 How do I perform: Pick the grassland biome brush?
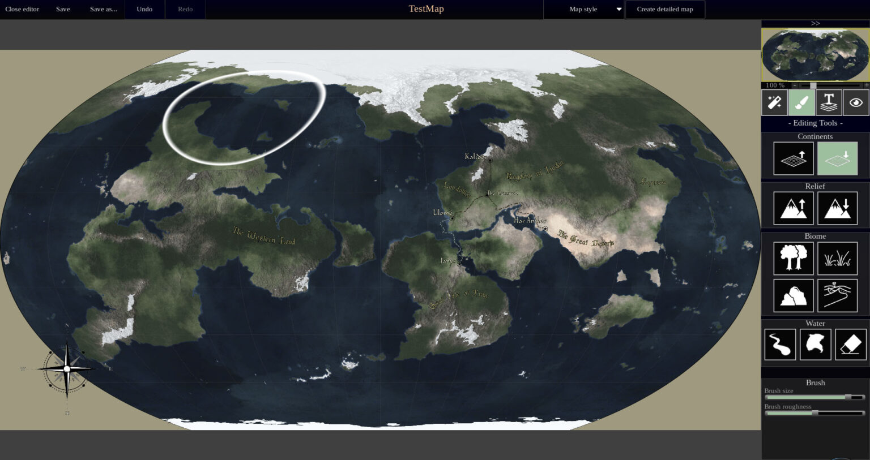(837, 258)
